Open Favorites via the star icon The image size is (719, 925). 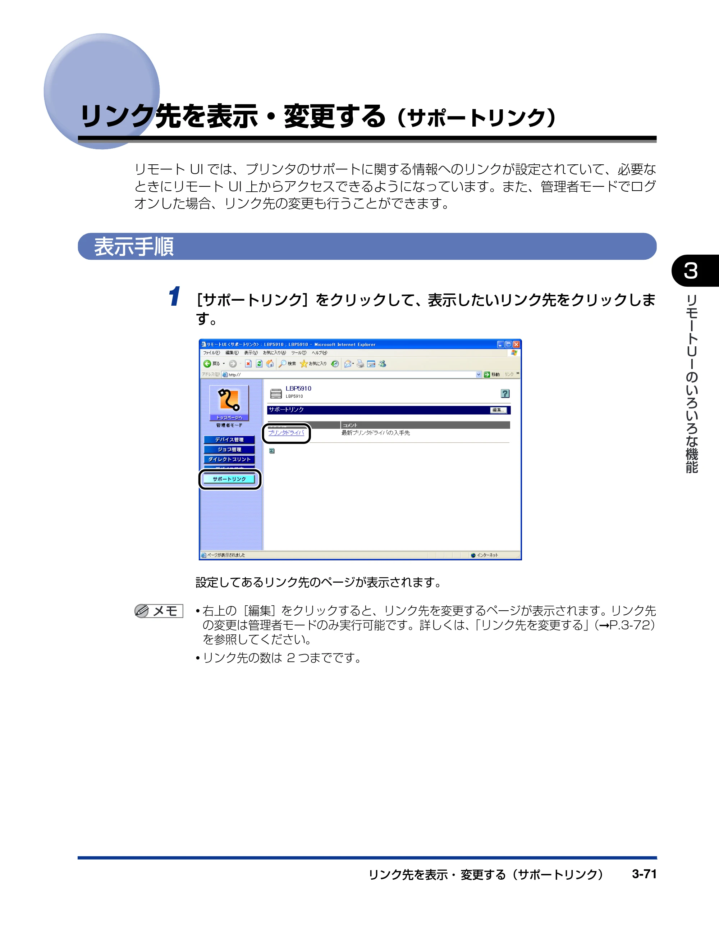[304, 364]
